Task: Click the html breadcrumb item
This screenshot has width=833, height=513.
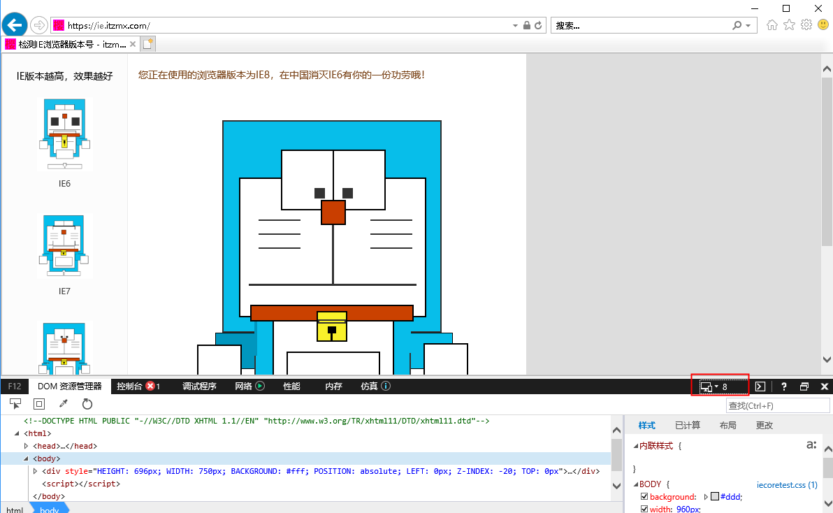Action: click(15, 510)
